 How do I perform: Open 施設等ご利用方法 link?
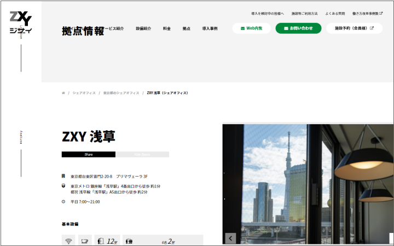pyautogui.click(x=305, y=14)
